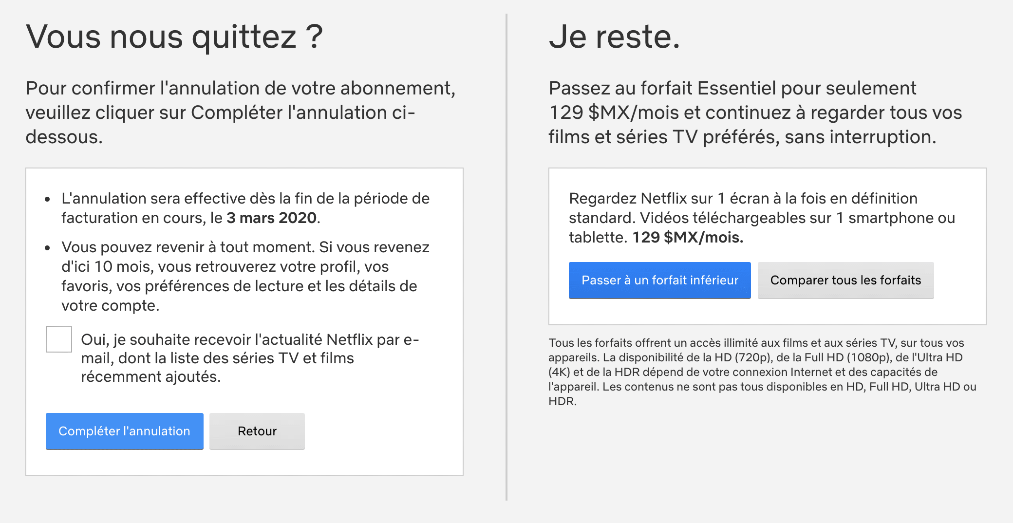Click the second bullet point dot
The image size is (1013, 523).
tap(47, 248)
